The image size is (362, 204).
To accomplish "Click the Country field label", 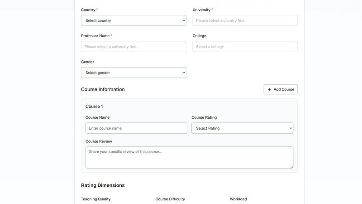I will coord(88,10).
